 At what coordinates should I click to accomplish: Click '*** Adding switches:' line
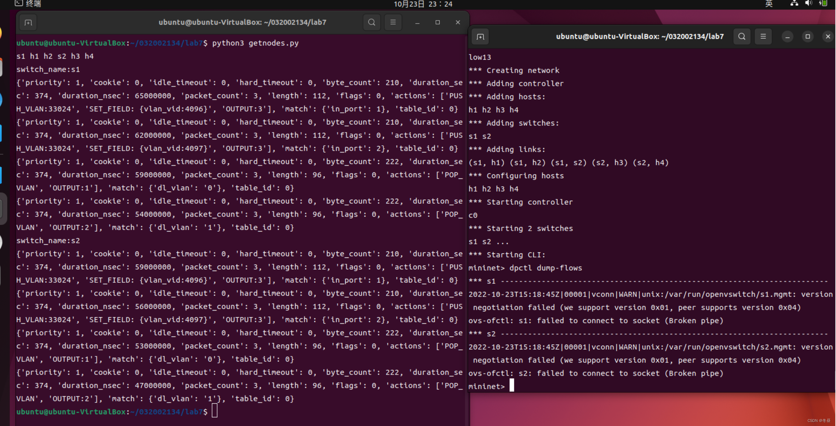(x=514, y=123)
